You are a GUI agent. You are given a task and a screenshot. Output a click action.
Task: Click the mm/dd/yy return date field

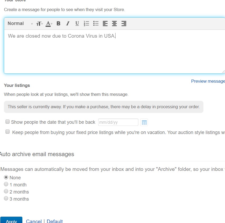(x=118, y=122)
